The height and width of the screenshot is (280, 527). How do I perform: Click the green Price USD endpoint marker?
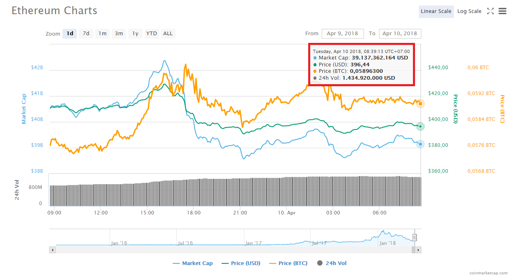[420, 127]
